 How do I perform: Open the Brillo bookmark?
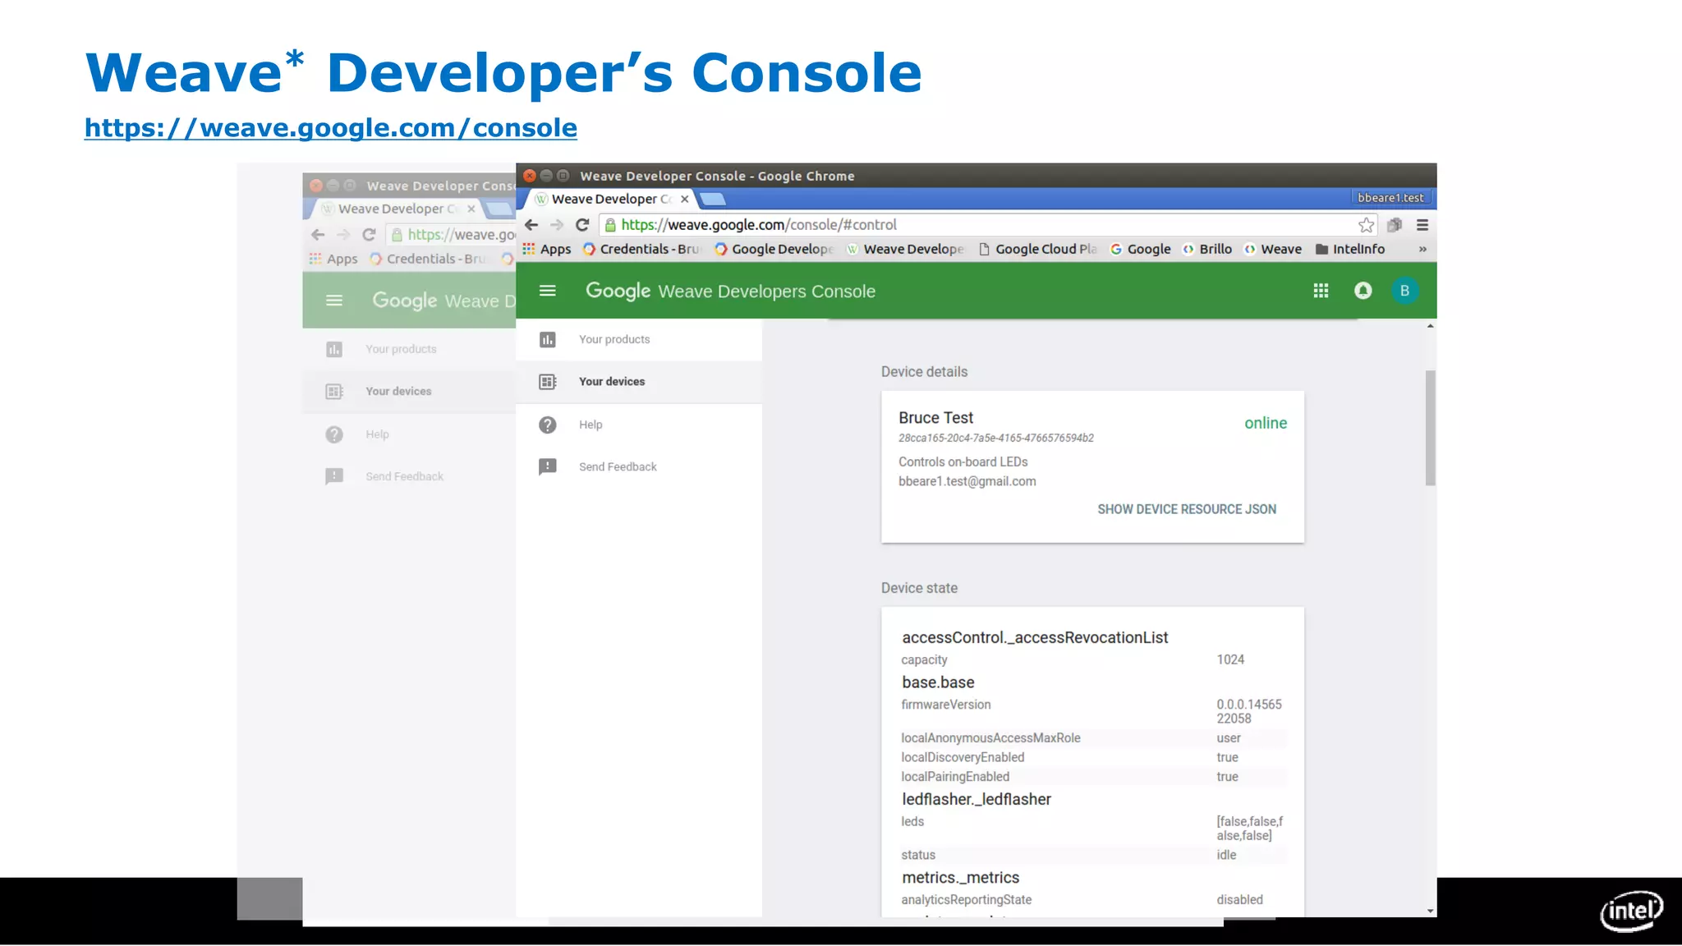coord(1206,249)
